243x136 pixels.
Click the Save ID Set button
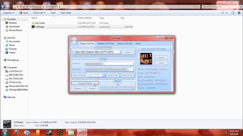click(127, 75)
